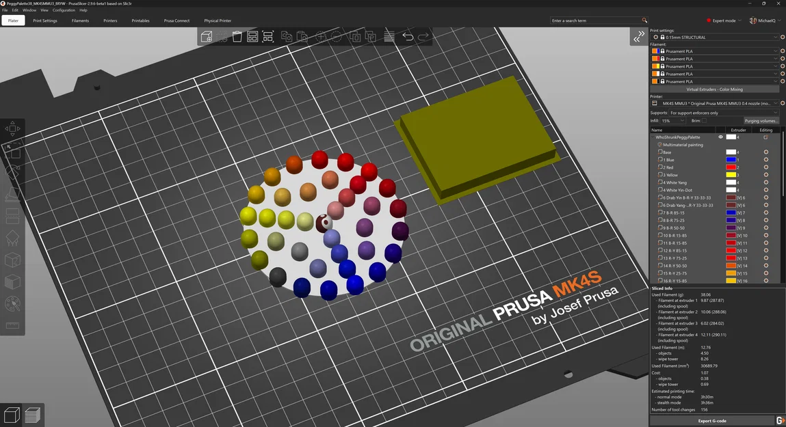Image resolution: width=786 pixels, height=427 pixels.
Task: Open the Supports dropdown
Action: click(x=723, y=113)
